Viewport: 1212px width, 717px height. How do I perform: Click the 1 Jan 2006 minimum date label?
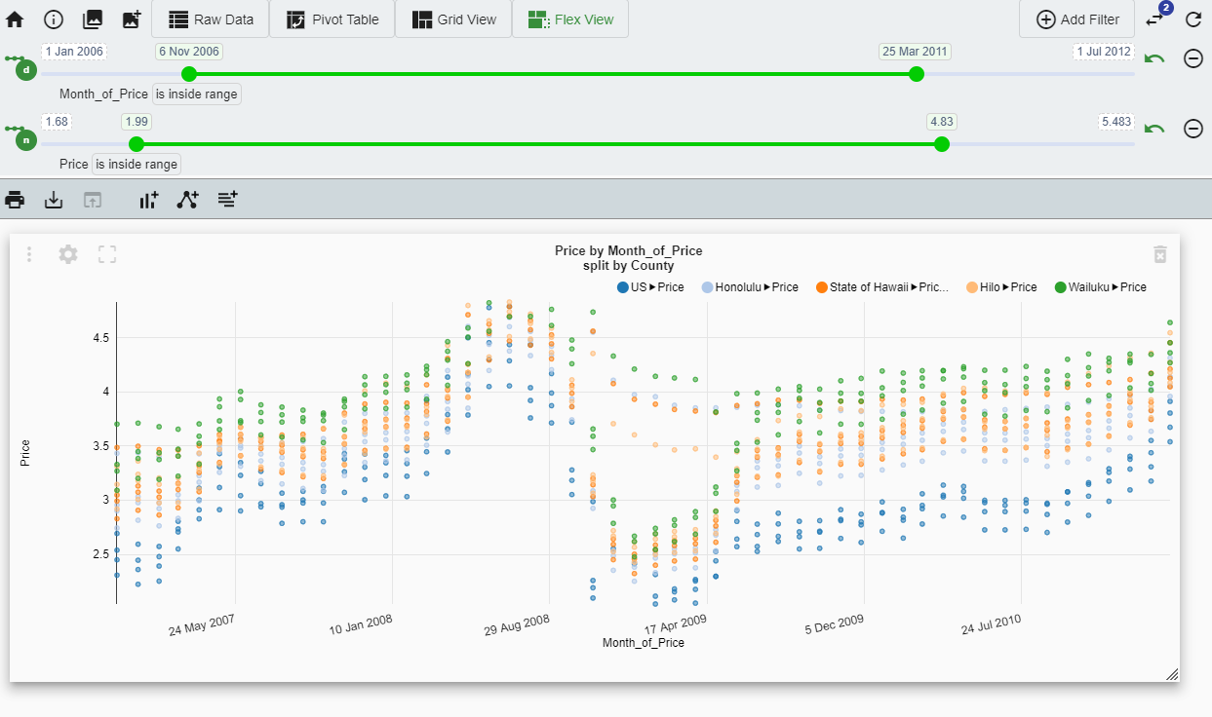coord(73,52)
